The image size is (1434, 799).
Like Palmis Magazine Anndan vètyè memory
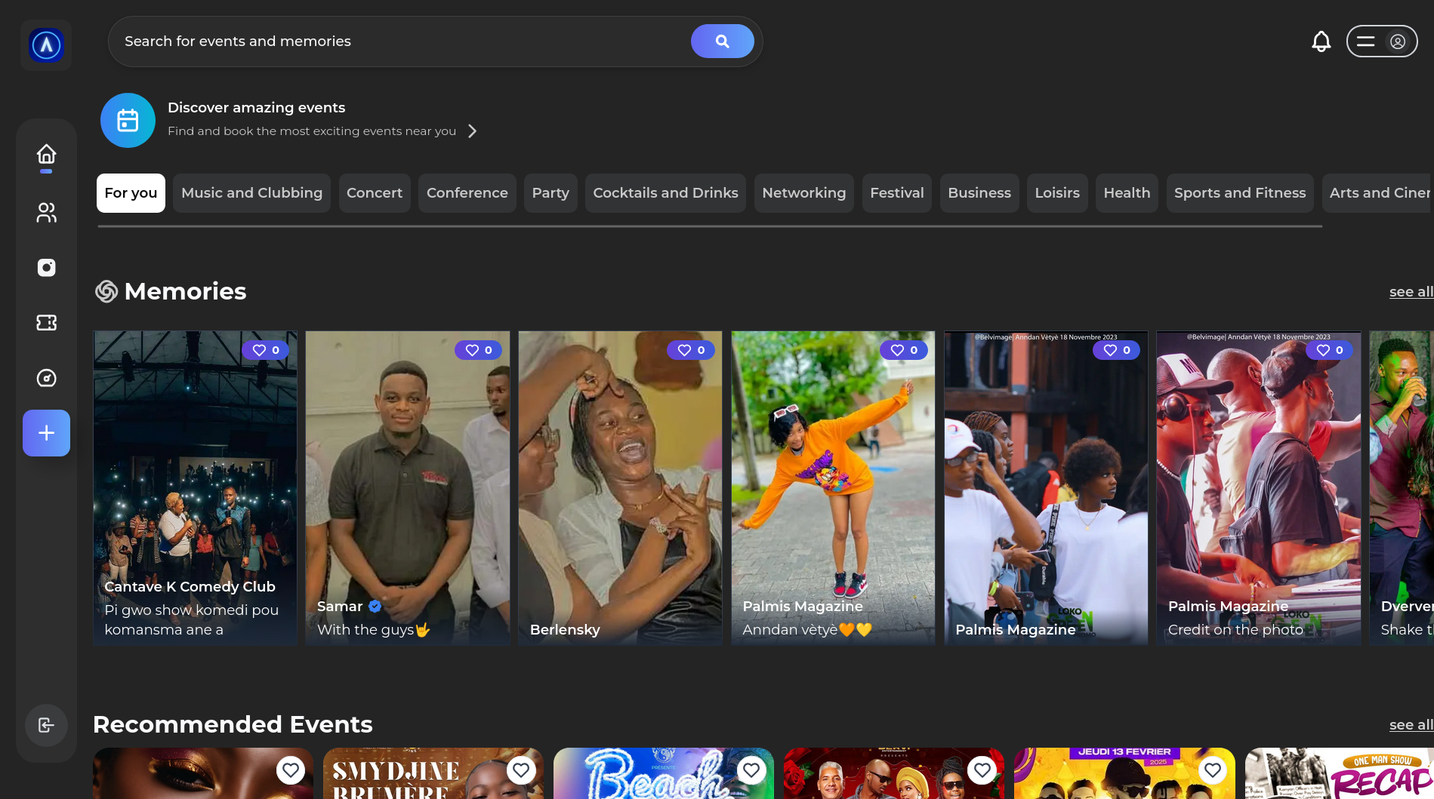[904, 350]
